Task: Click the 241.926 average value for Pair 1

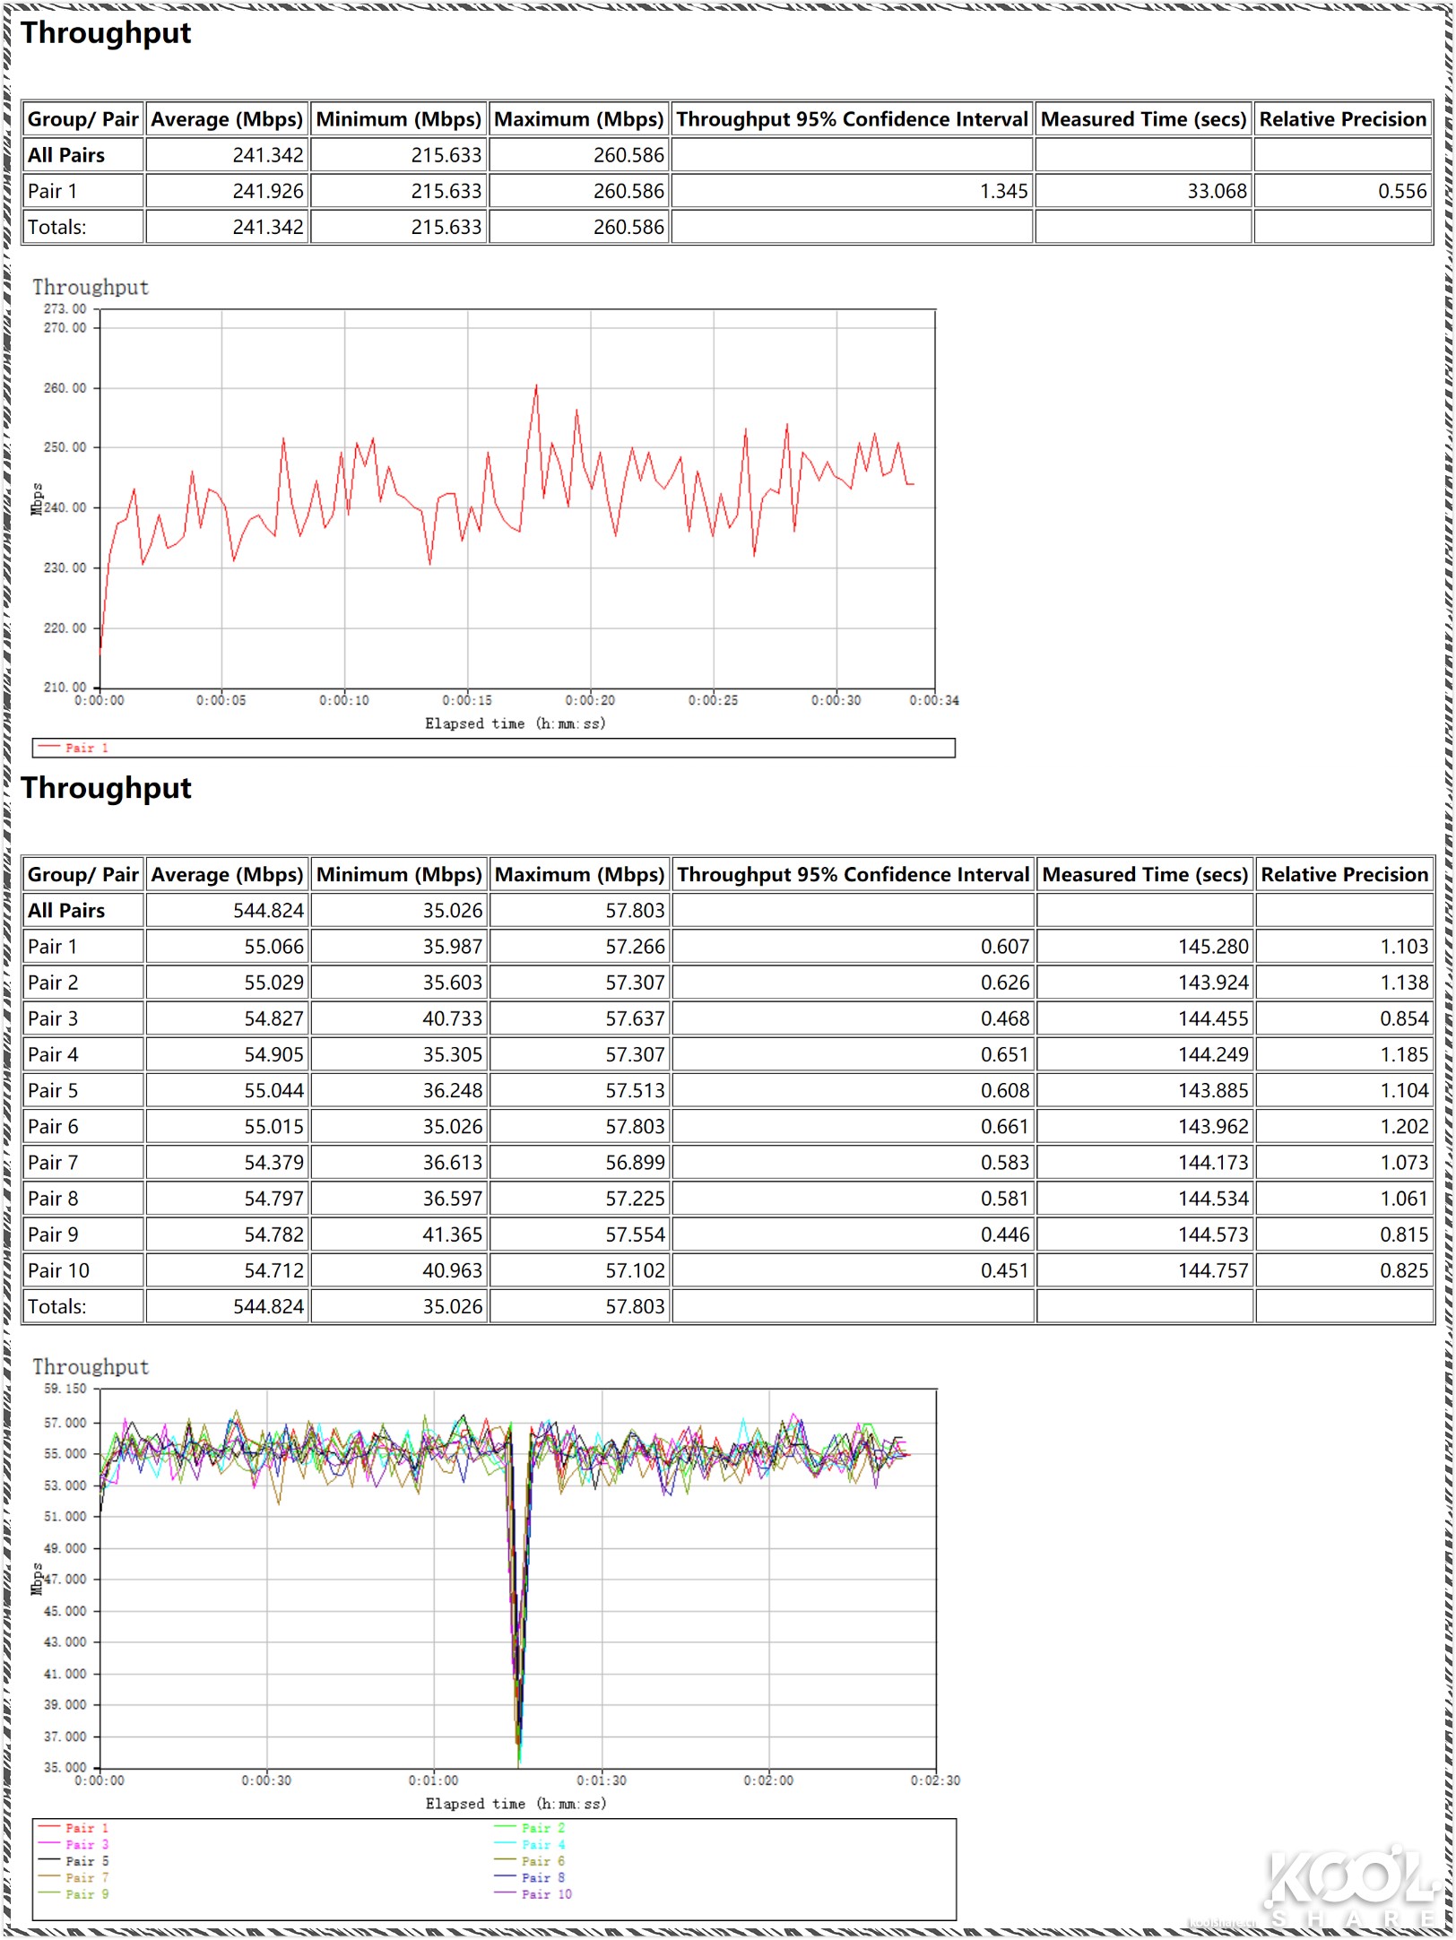Action: click(x=267, y=191)
